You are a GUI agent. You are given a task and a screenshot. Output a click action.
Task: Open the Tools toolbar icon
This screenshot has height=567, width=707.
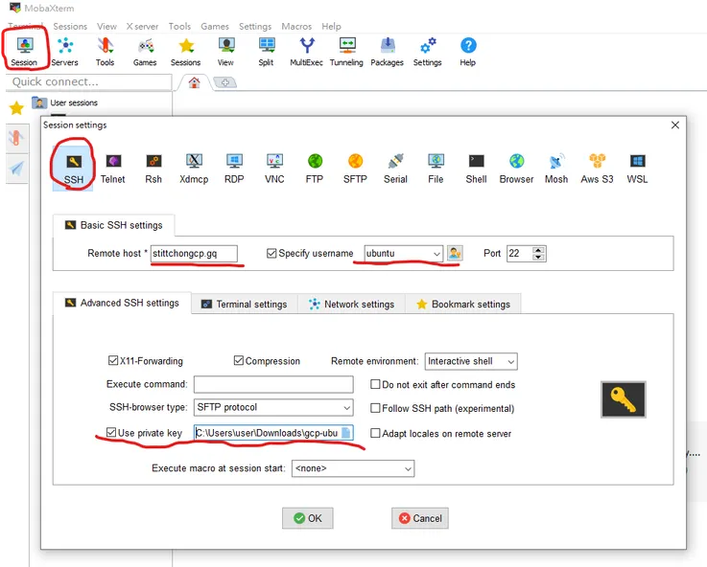click(x=106, y=52)
